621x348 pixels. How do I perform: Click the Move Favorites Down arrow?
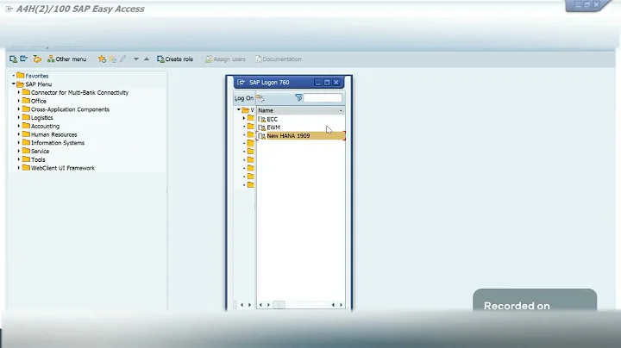pyautogui.click(x=136, y=59)
